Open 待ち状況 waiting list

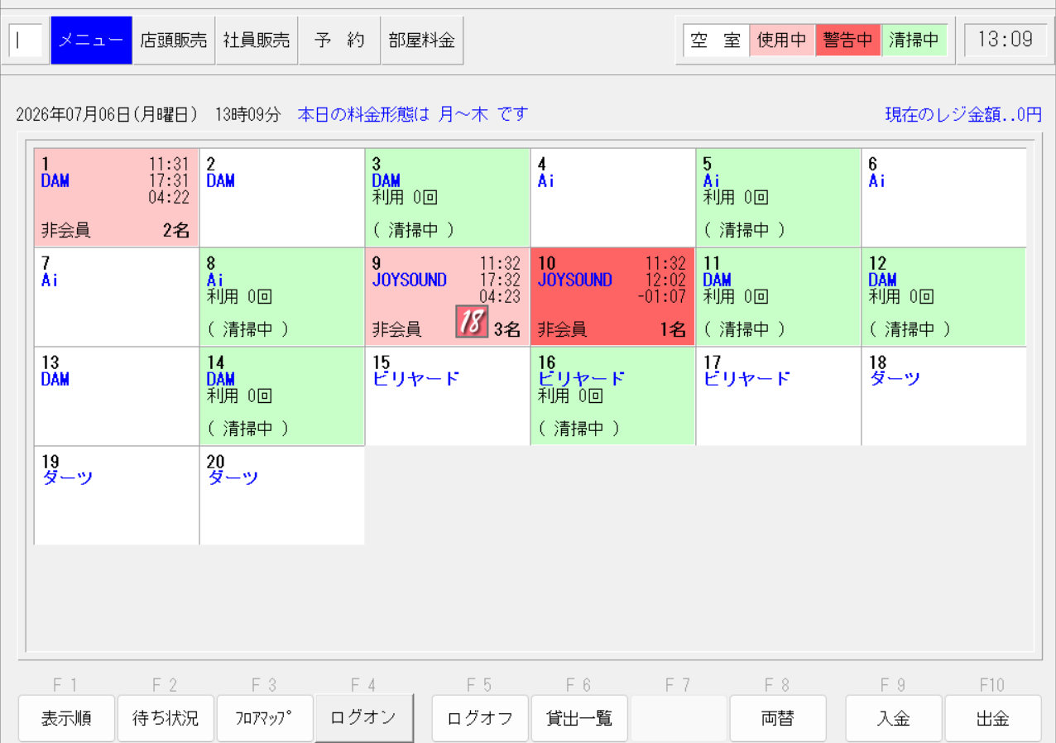coord(166,718)
